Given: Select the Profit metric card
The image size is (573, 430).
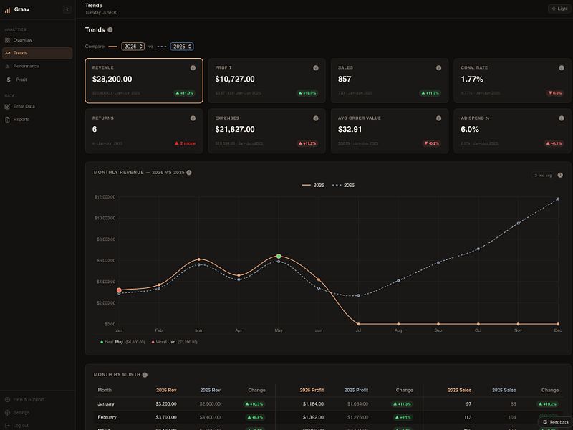Looking at the screenshot, I should [x=266, y=81].
